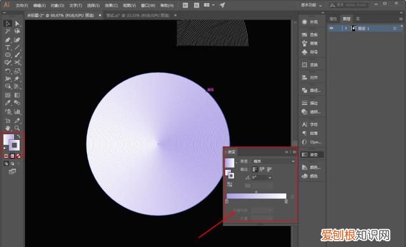Open the Character panel (字符)

click(310, 125)
